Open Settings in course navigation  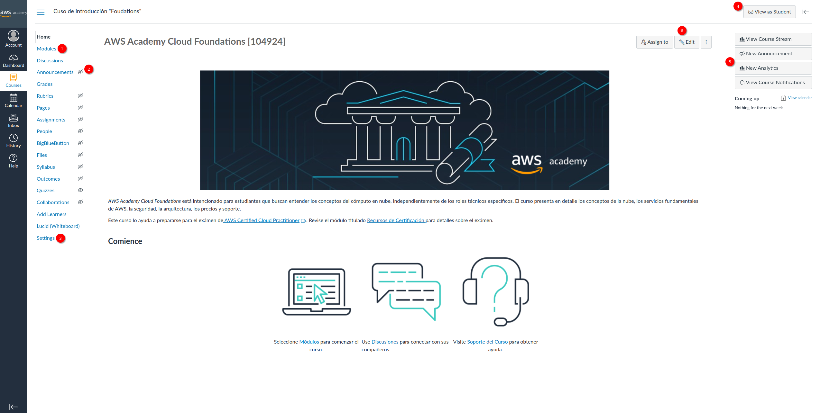(x=45, y=238)
